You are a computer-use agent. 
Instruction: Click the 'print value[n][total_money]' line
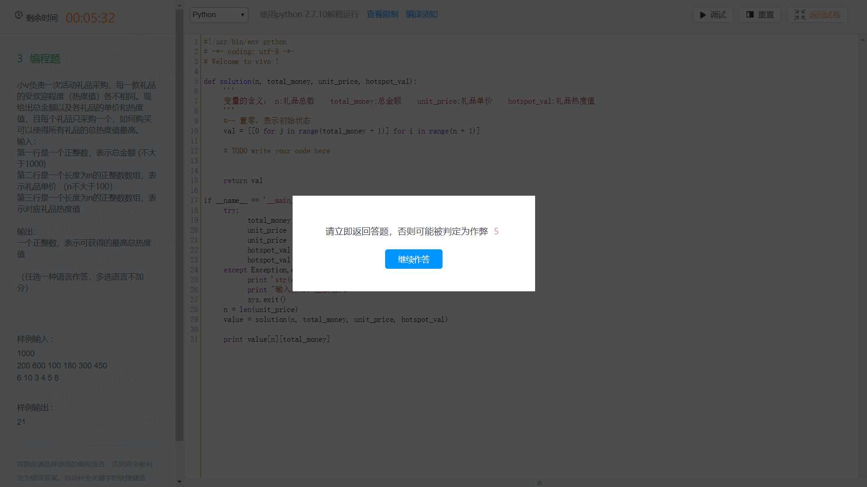(276, 340)
